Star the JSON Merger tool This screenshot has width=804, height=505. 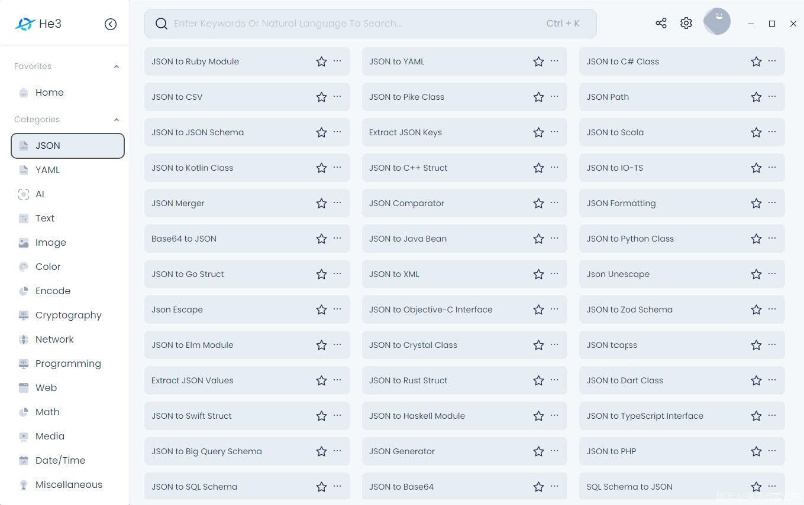[321, 203]
